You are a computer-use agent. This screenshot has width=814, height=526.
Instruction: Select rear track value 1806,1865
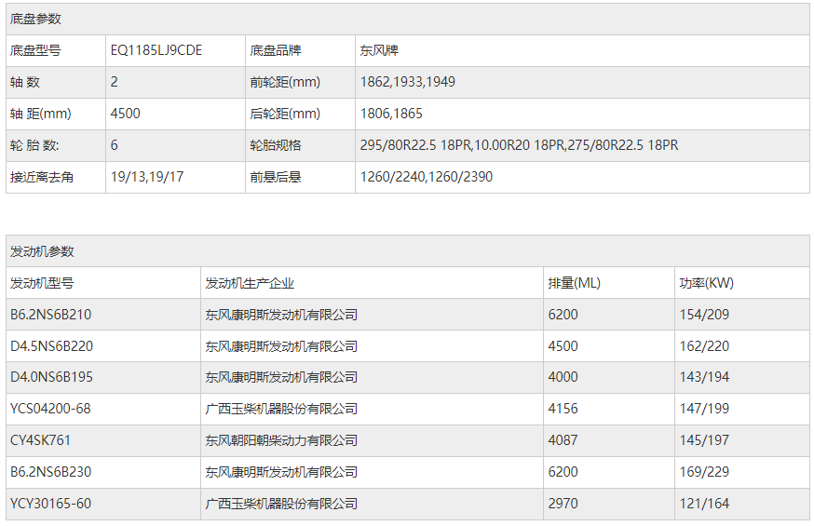(391, 114)
